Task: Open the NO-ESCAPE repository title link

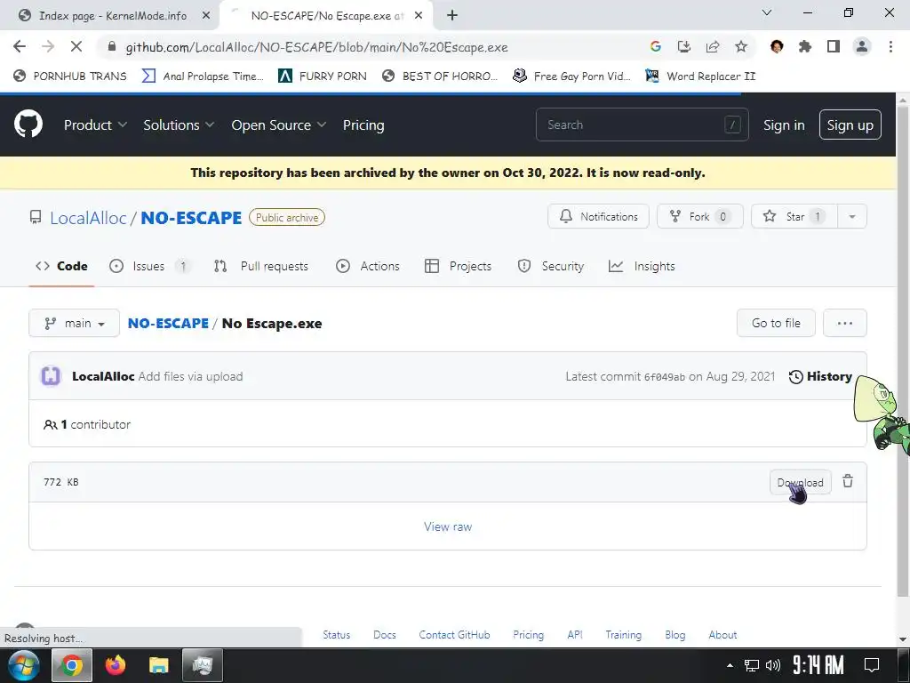Action: tap(191, 218)
